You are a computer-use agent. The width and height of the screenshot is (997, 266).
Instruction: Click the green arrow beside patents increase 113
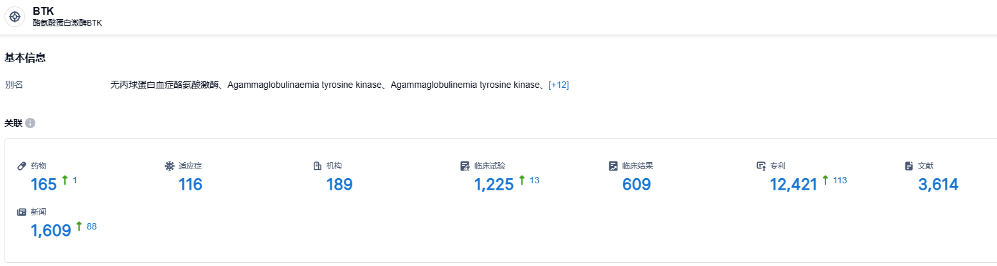pos(825,180)
